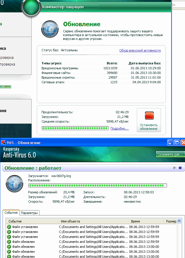Select Вредоносные скрипты row
185x258 pixels.
(x=101, y=77)
